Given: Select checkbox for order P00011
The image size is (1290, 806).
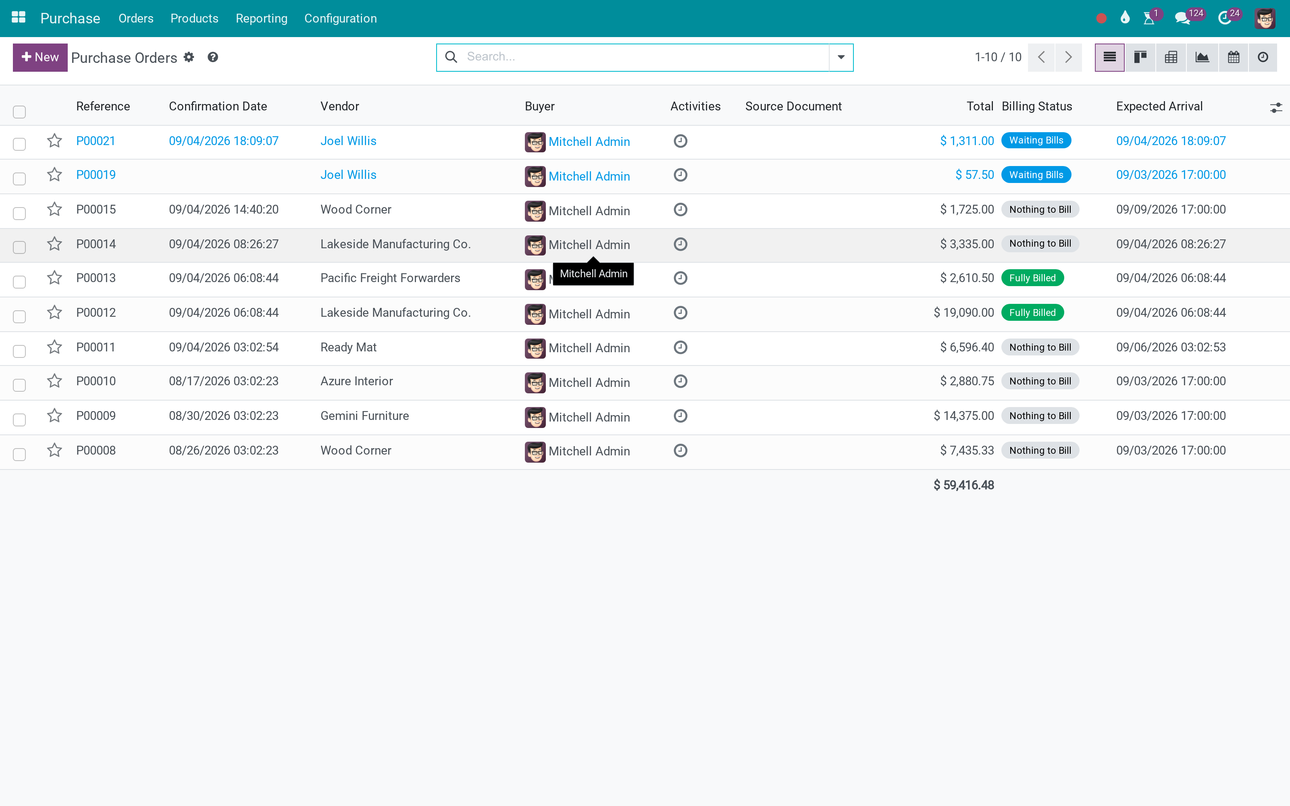Looking at the screenshot, I should [19, 351].
